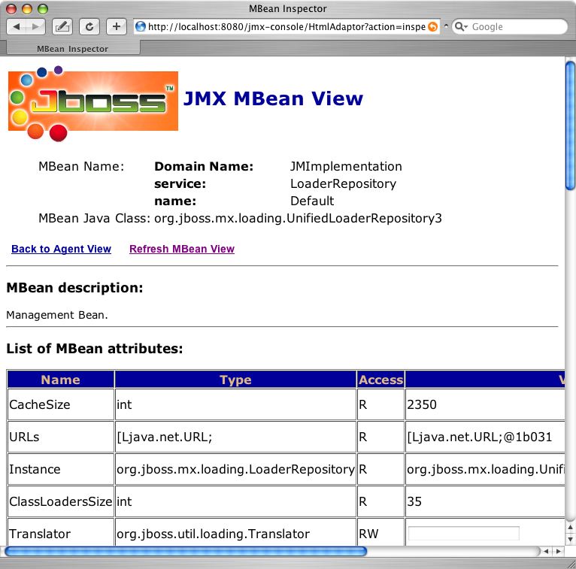Viewport: 576px width, 569px height.
Task: Click the red close window button
Action: pos(11,8)
